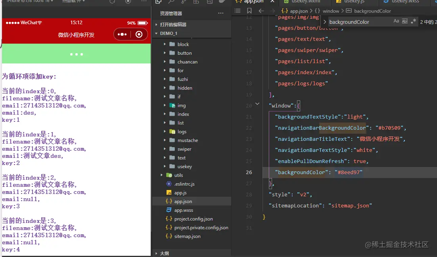Open the list folder
Viewport: 437px width, 257px height.
180,123
